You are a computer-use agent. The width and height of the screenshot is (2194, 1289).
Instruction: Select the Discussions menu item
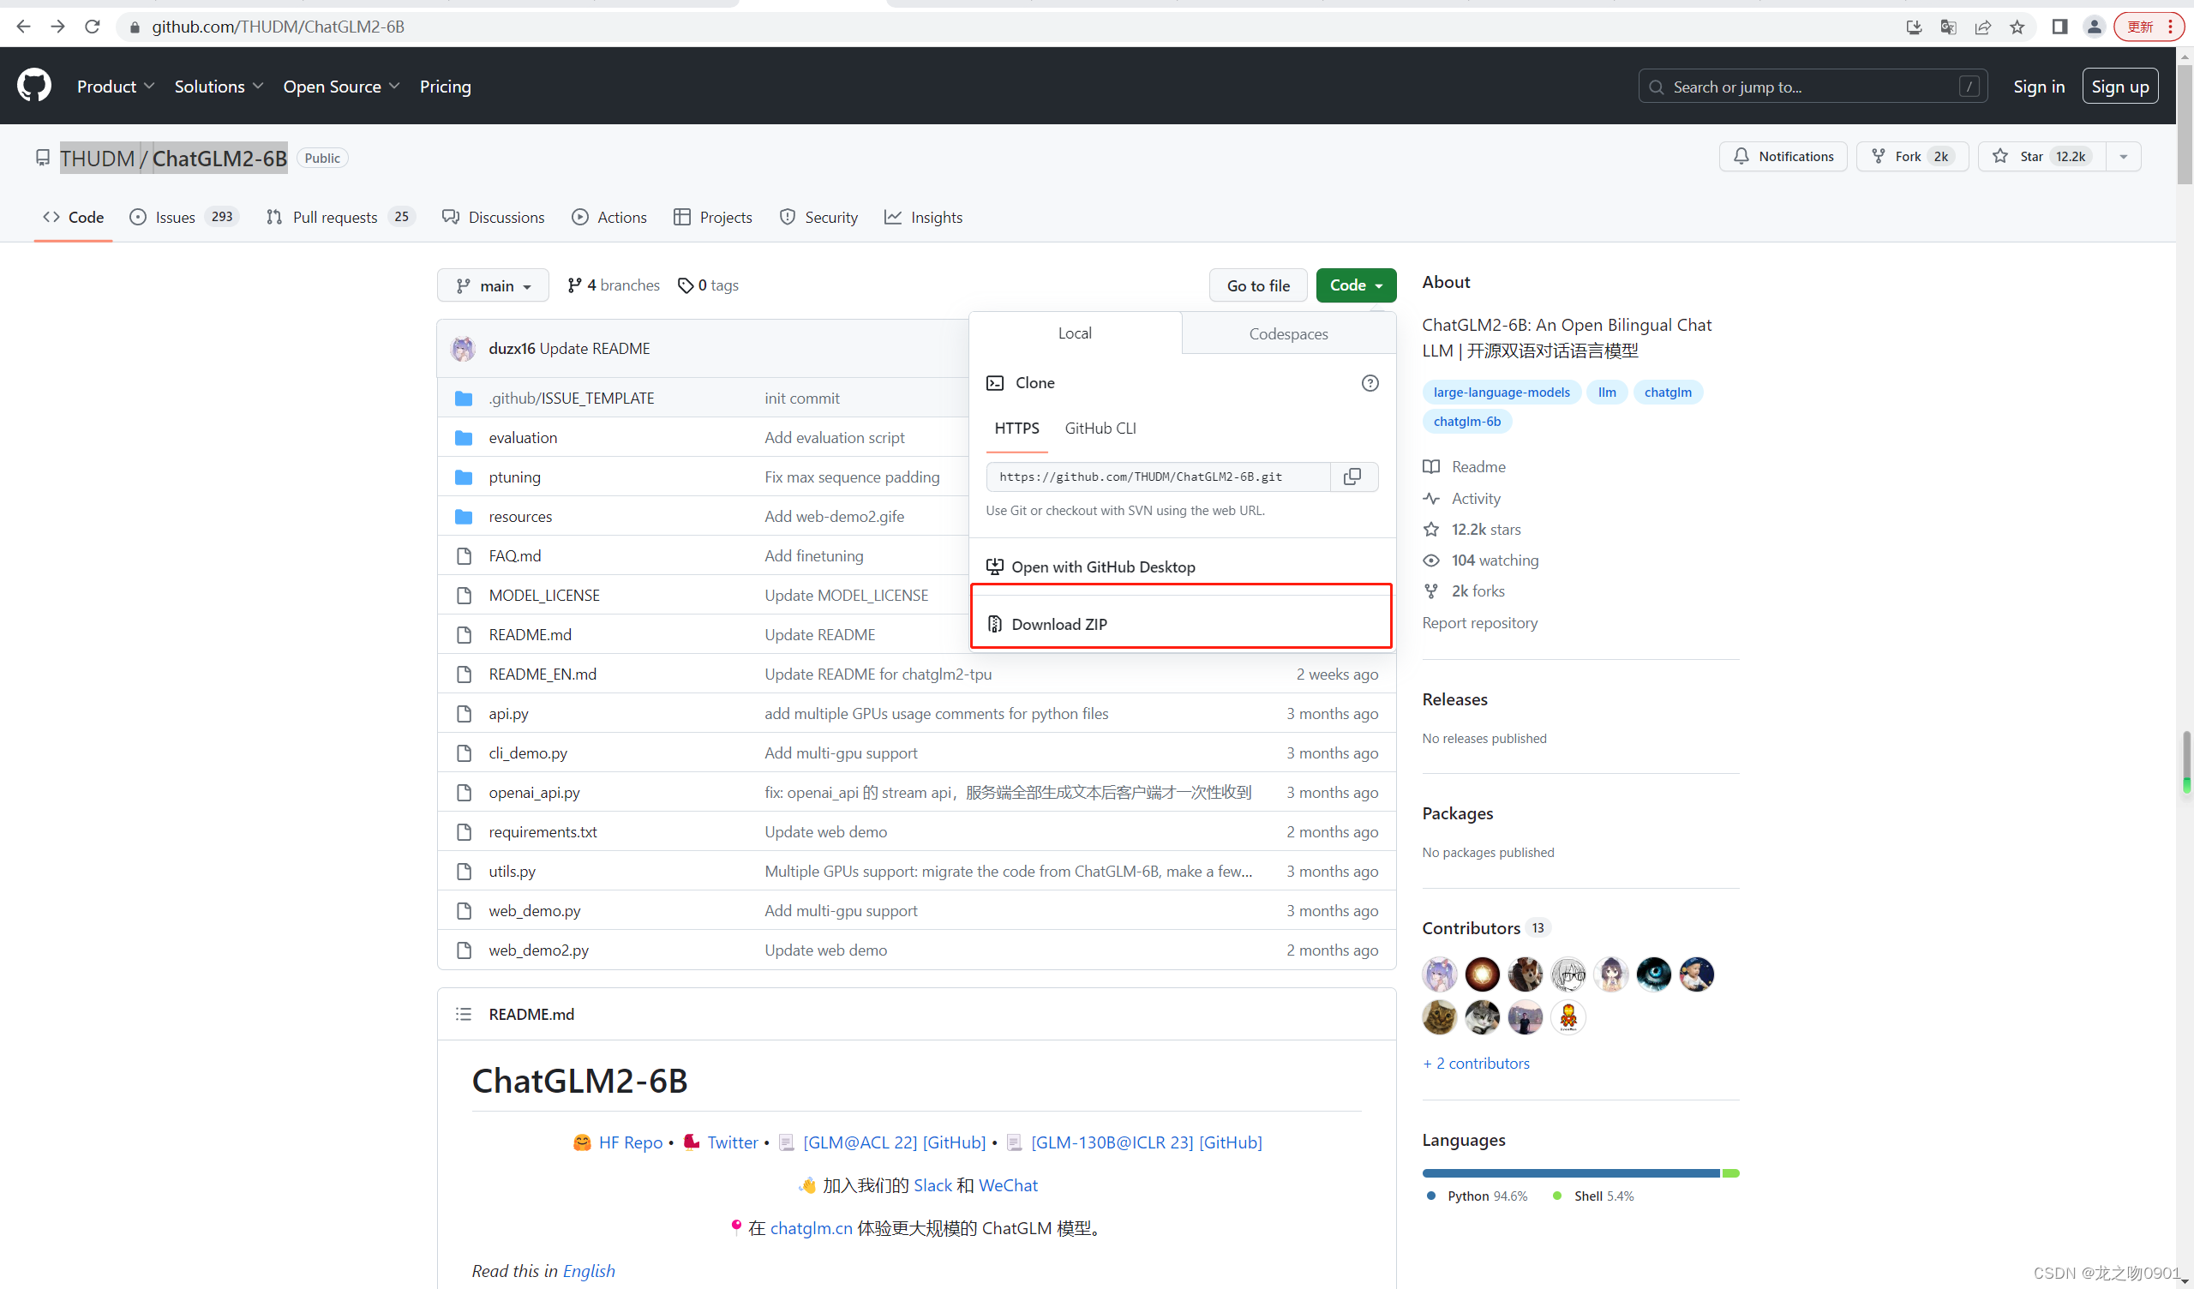point(507,216)
